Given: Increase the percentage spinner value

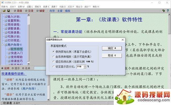Looking at the screenshot, I should click(85, 66).
